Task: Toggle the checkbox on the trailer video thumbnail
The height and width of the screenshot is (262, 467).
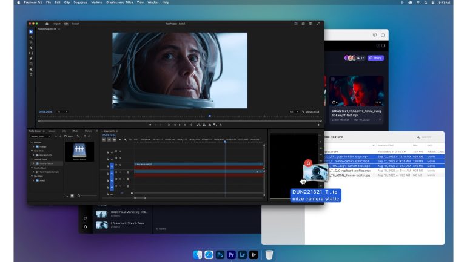Action: point(333,80)
